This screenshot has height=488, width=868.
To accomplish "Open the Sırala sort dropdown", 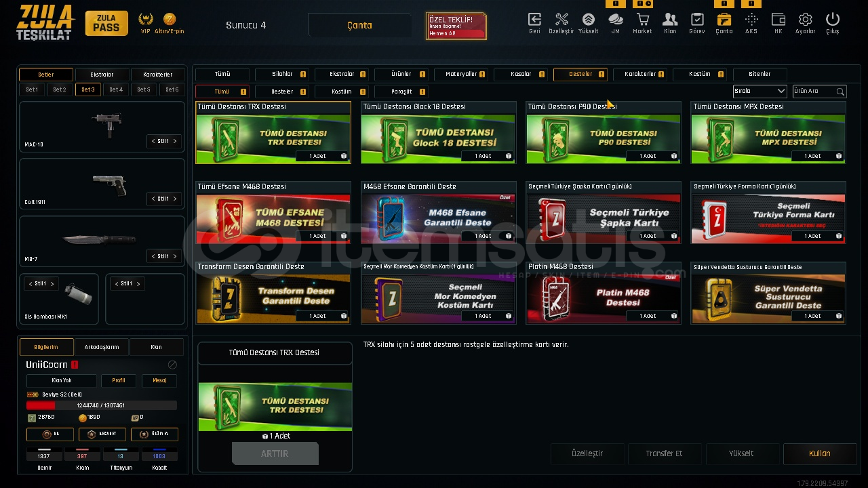I will (759, 91).
